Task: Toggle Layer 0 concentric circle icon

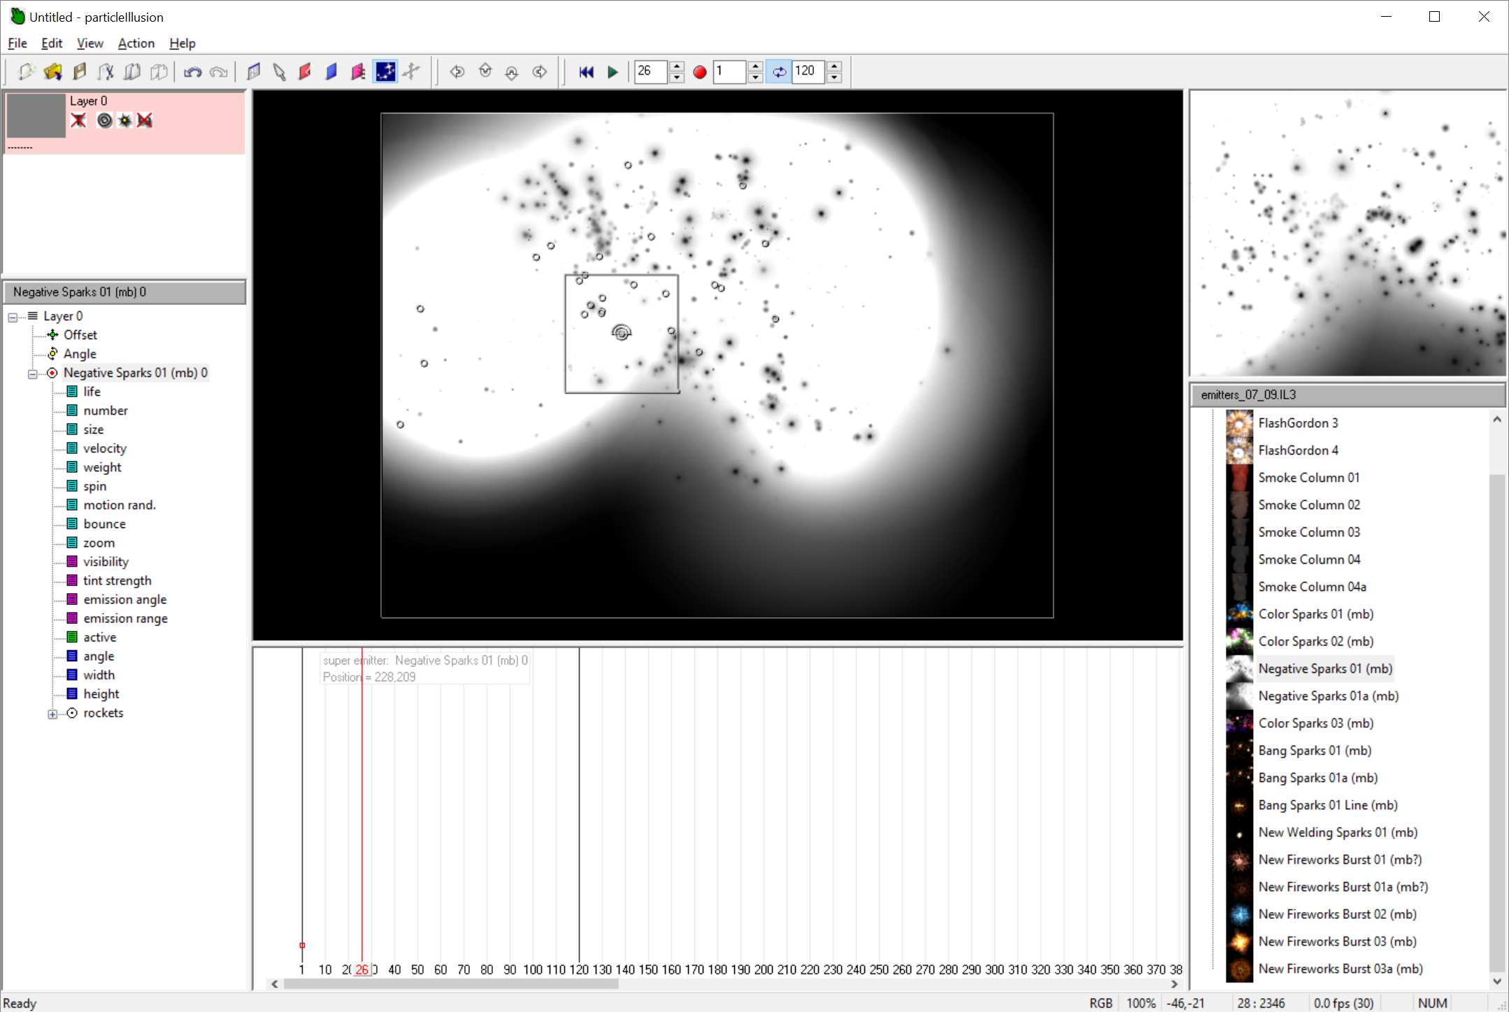Action: click(x=104, y=120)
